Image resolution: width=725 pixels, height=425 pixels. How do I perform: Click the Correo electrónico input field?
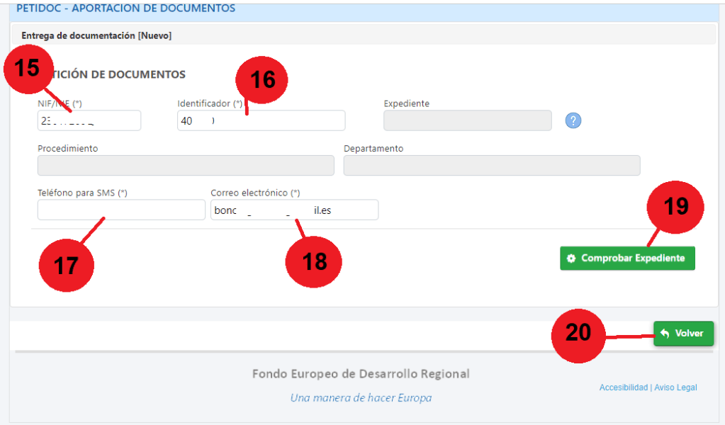pos(294,210)
